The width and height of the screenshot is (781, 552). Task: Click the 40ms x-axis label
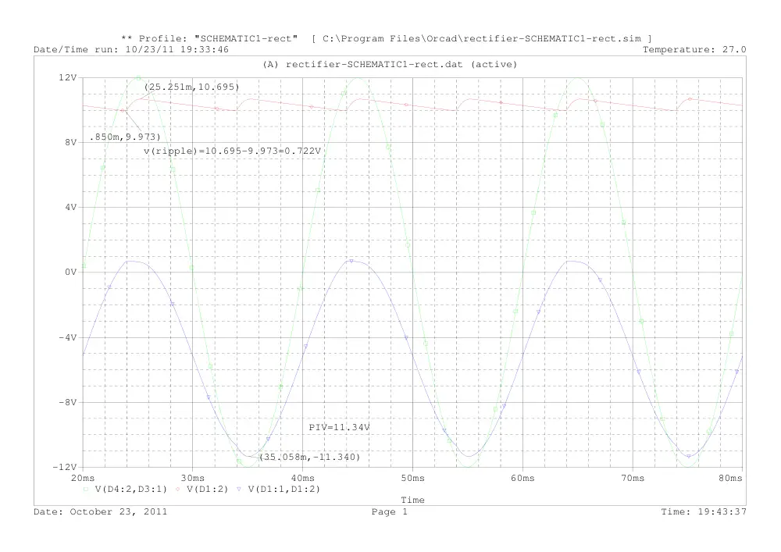tap(303, 478)
